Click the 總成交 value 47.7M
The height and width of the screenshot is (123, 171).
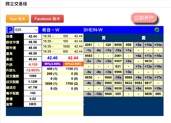[x=33, y=87]
